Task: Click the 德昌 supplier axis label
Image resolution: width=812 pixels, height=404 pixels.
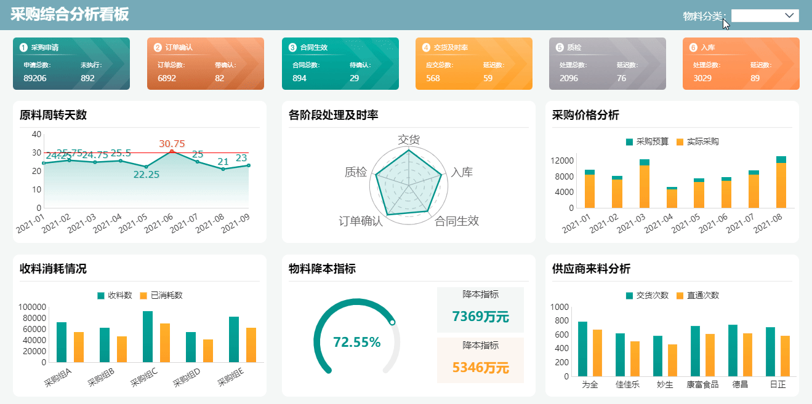Action: point(740,385)
